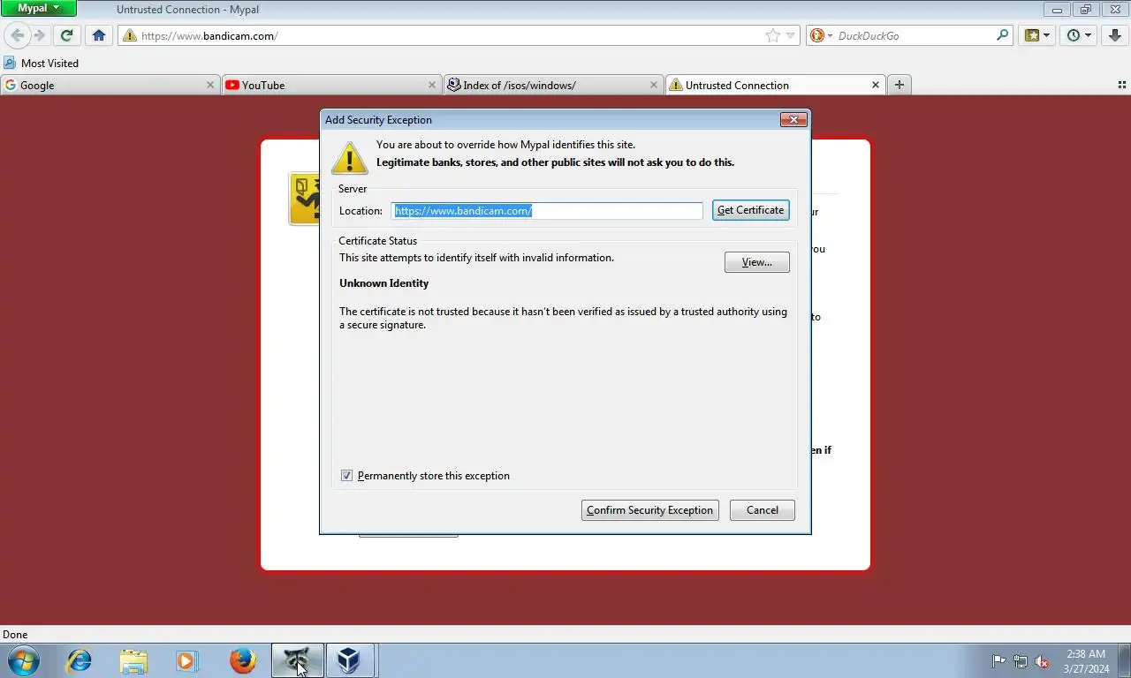Click the Action Center flag tray icon

tap(998, 661)
